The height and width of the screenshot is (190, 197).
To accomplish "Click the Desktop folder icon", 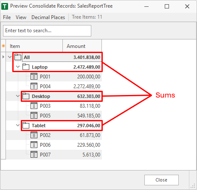I will [26, 96].
